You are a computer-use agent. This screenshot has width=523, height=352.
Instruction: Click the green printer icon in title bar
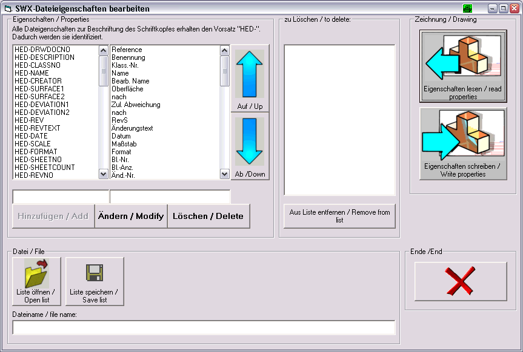click(468, 8)
